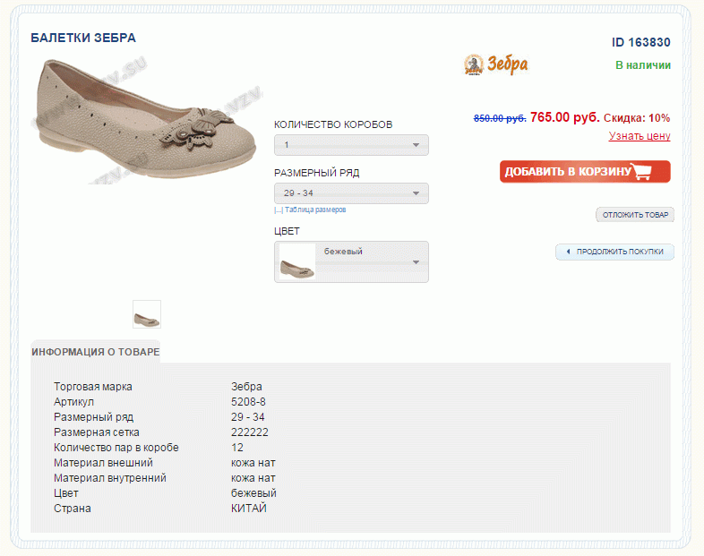Viewport: 704px width, 556px height.
Task: Follow the Узнать цену link
Action: pos(640,135)
